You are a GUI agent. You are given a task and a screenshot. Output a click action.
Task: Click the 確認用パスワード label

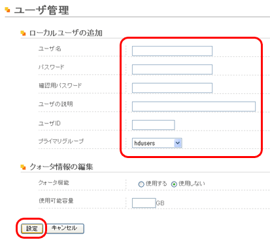60,85
